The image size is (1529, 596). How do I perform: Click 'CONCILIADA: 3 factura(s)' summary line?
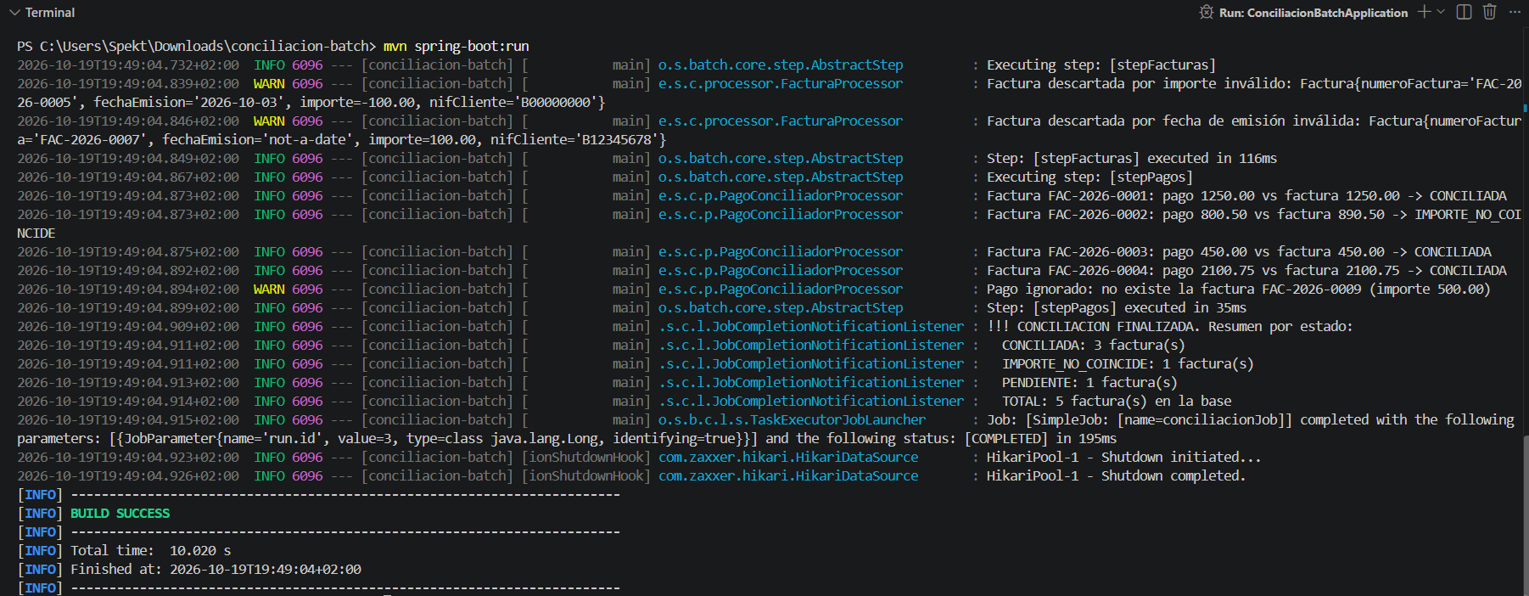1093,345
